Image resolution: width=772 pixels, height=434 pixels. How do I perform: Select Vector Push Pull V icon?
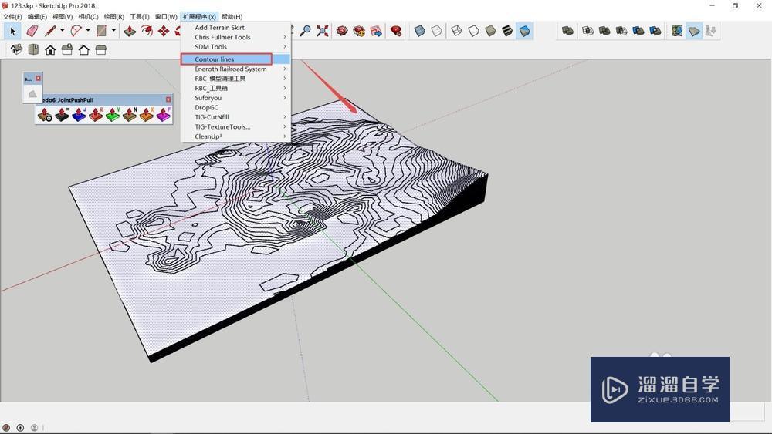(113, 115)
